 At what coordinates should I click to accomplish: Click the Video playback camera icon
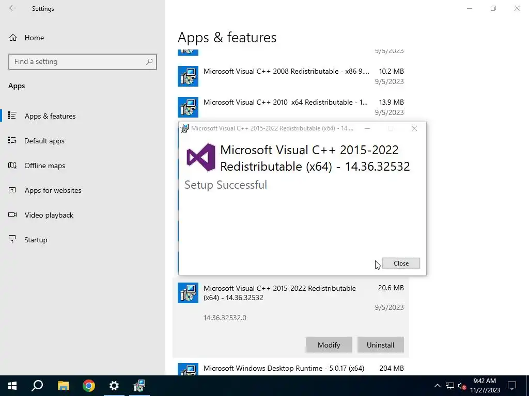click(12, 215)
